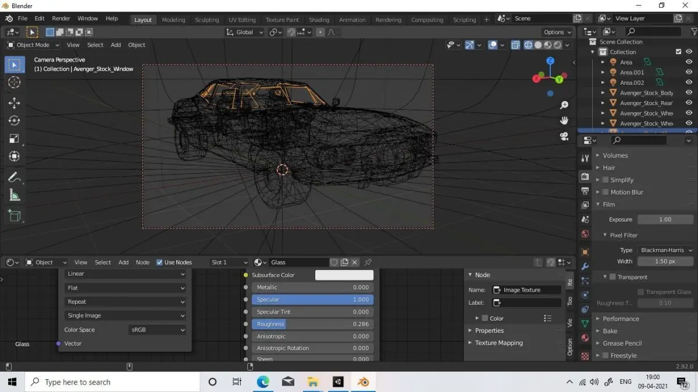Click the Add Cube tool icon

[x=15, y=216]
